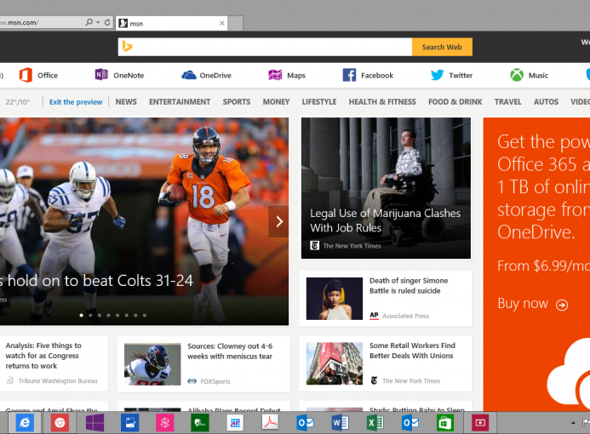Open Legal Use of Marijuana article tile
This screenshot has height=434, width=590.
386,188
